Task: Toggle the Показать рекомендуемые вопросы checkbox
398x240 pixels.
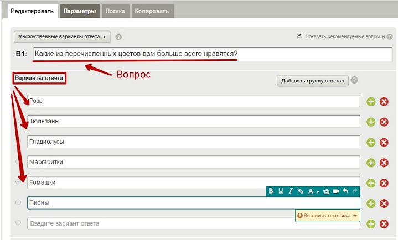Action: (x=299, y=36)
